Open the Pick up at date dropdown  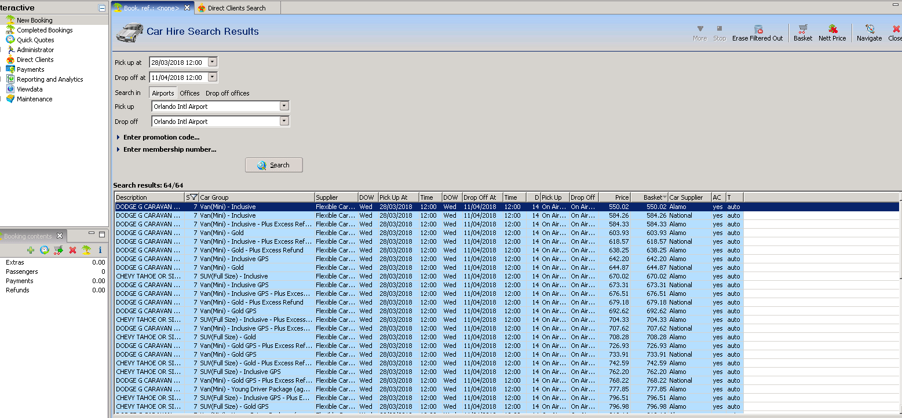(212, 63)
